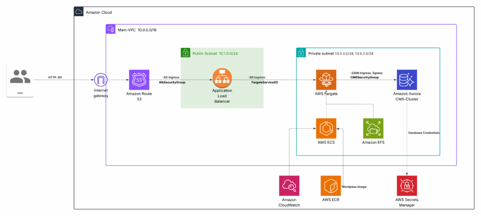Click the 'Amazon EFS' caption
The width and height of the screenshot is (481, 216).
[373, 142]
